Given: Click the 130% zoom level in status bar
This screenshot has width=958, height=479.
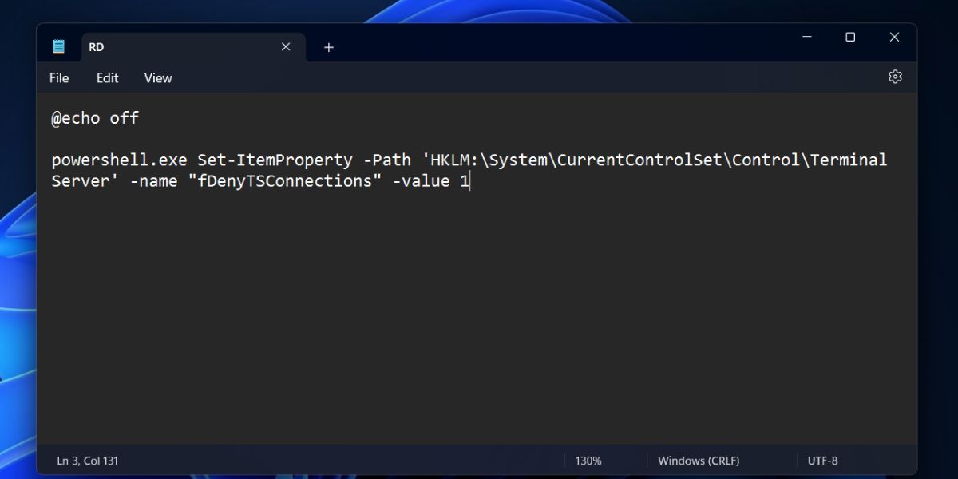Looking at the screenshot, I should (x=588, y=461).
